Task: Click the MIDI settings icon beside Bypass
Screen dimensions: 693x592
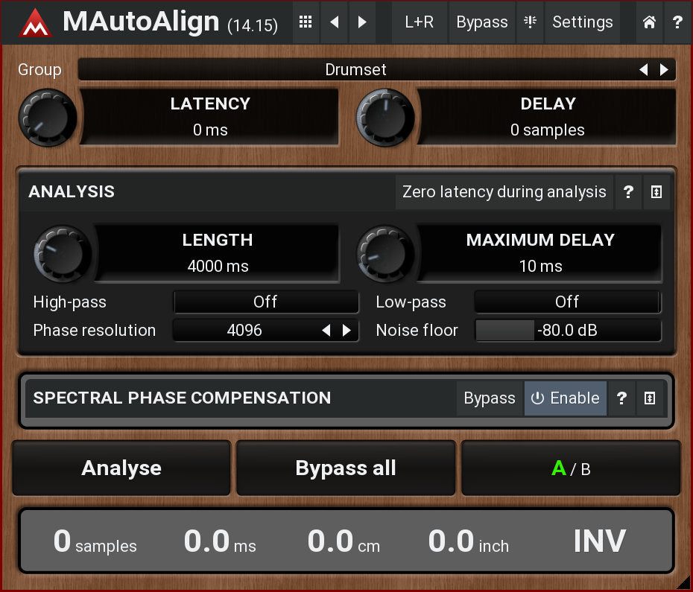Action: (x=530, y=22)
